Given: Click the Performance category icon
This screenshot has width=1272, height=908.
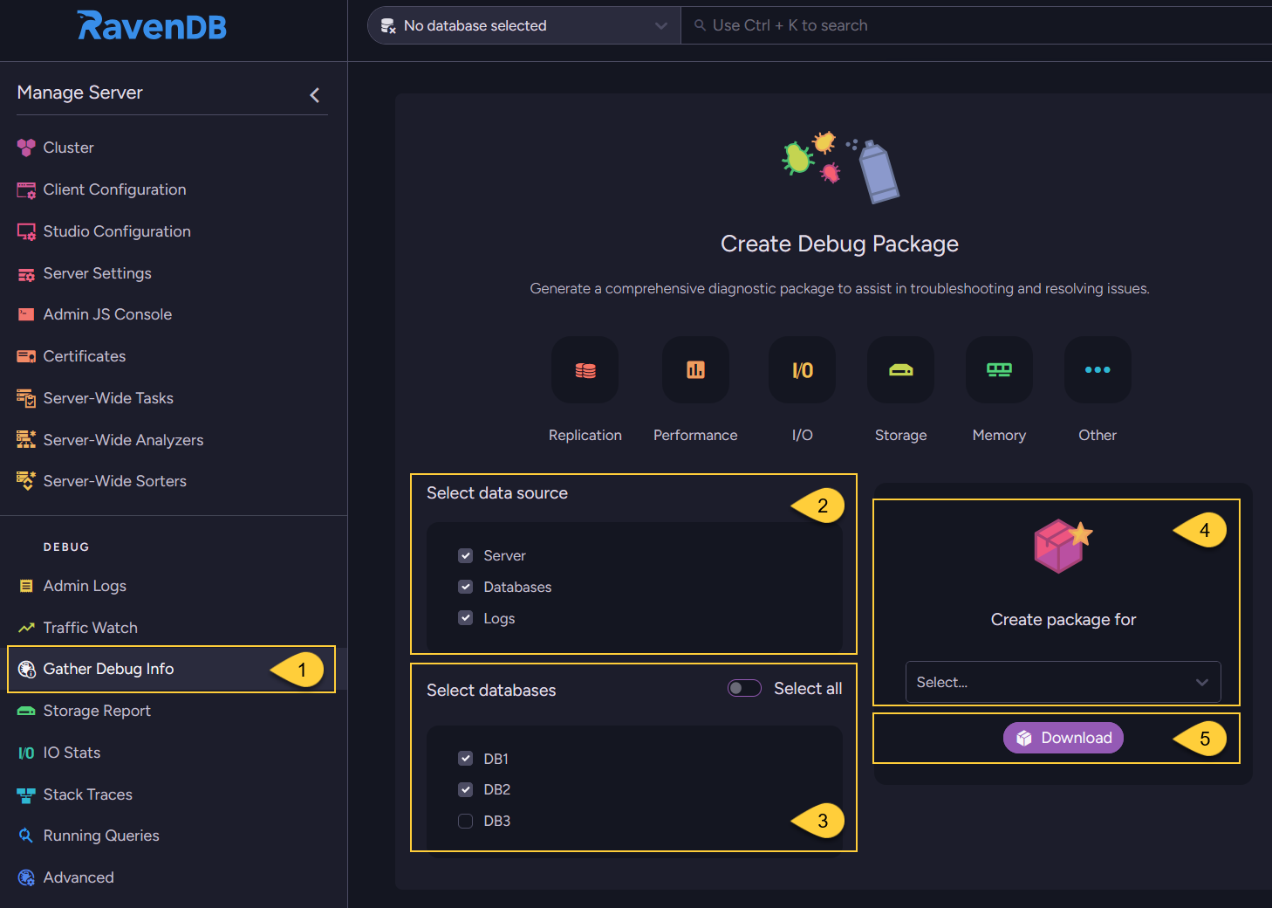Looking at the screenshot, I should coord(695,370).
